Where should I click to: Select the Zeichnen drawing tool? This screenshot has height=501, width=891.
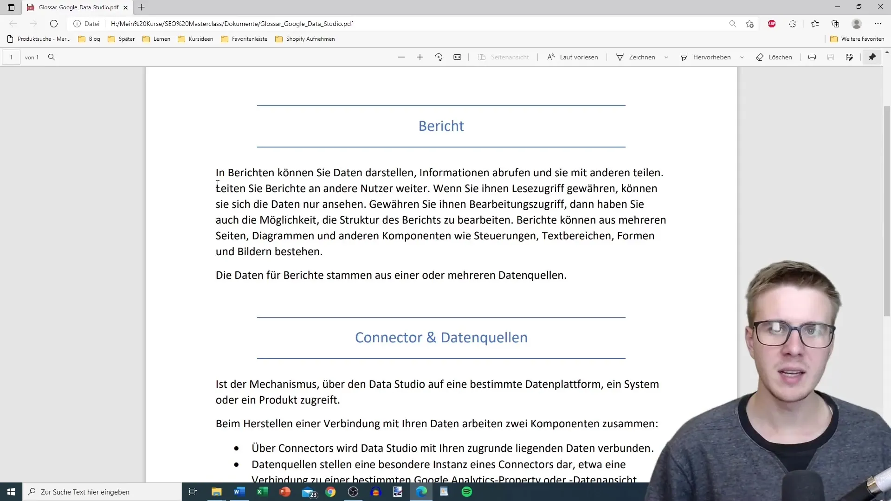[x=636, y=57]
